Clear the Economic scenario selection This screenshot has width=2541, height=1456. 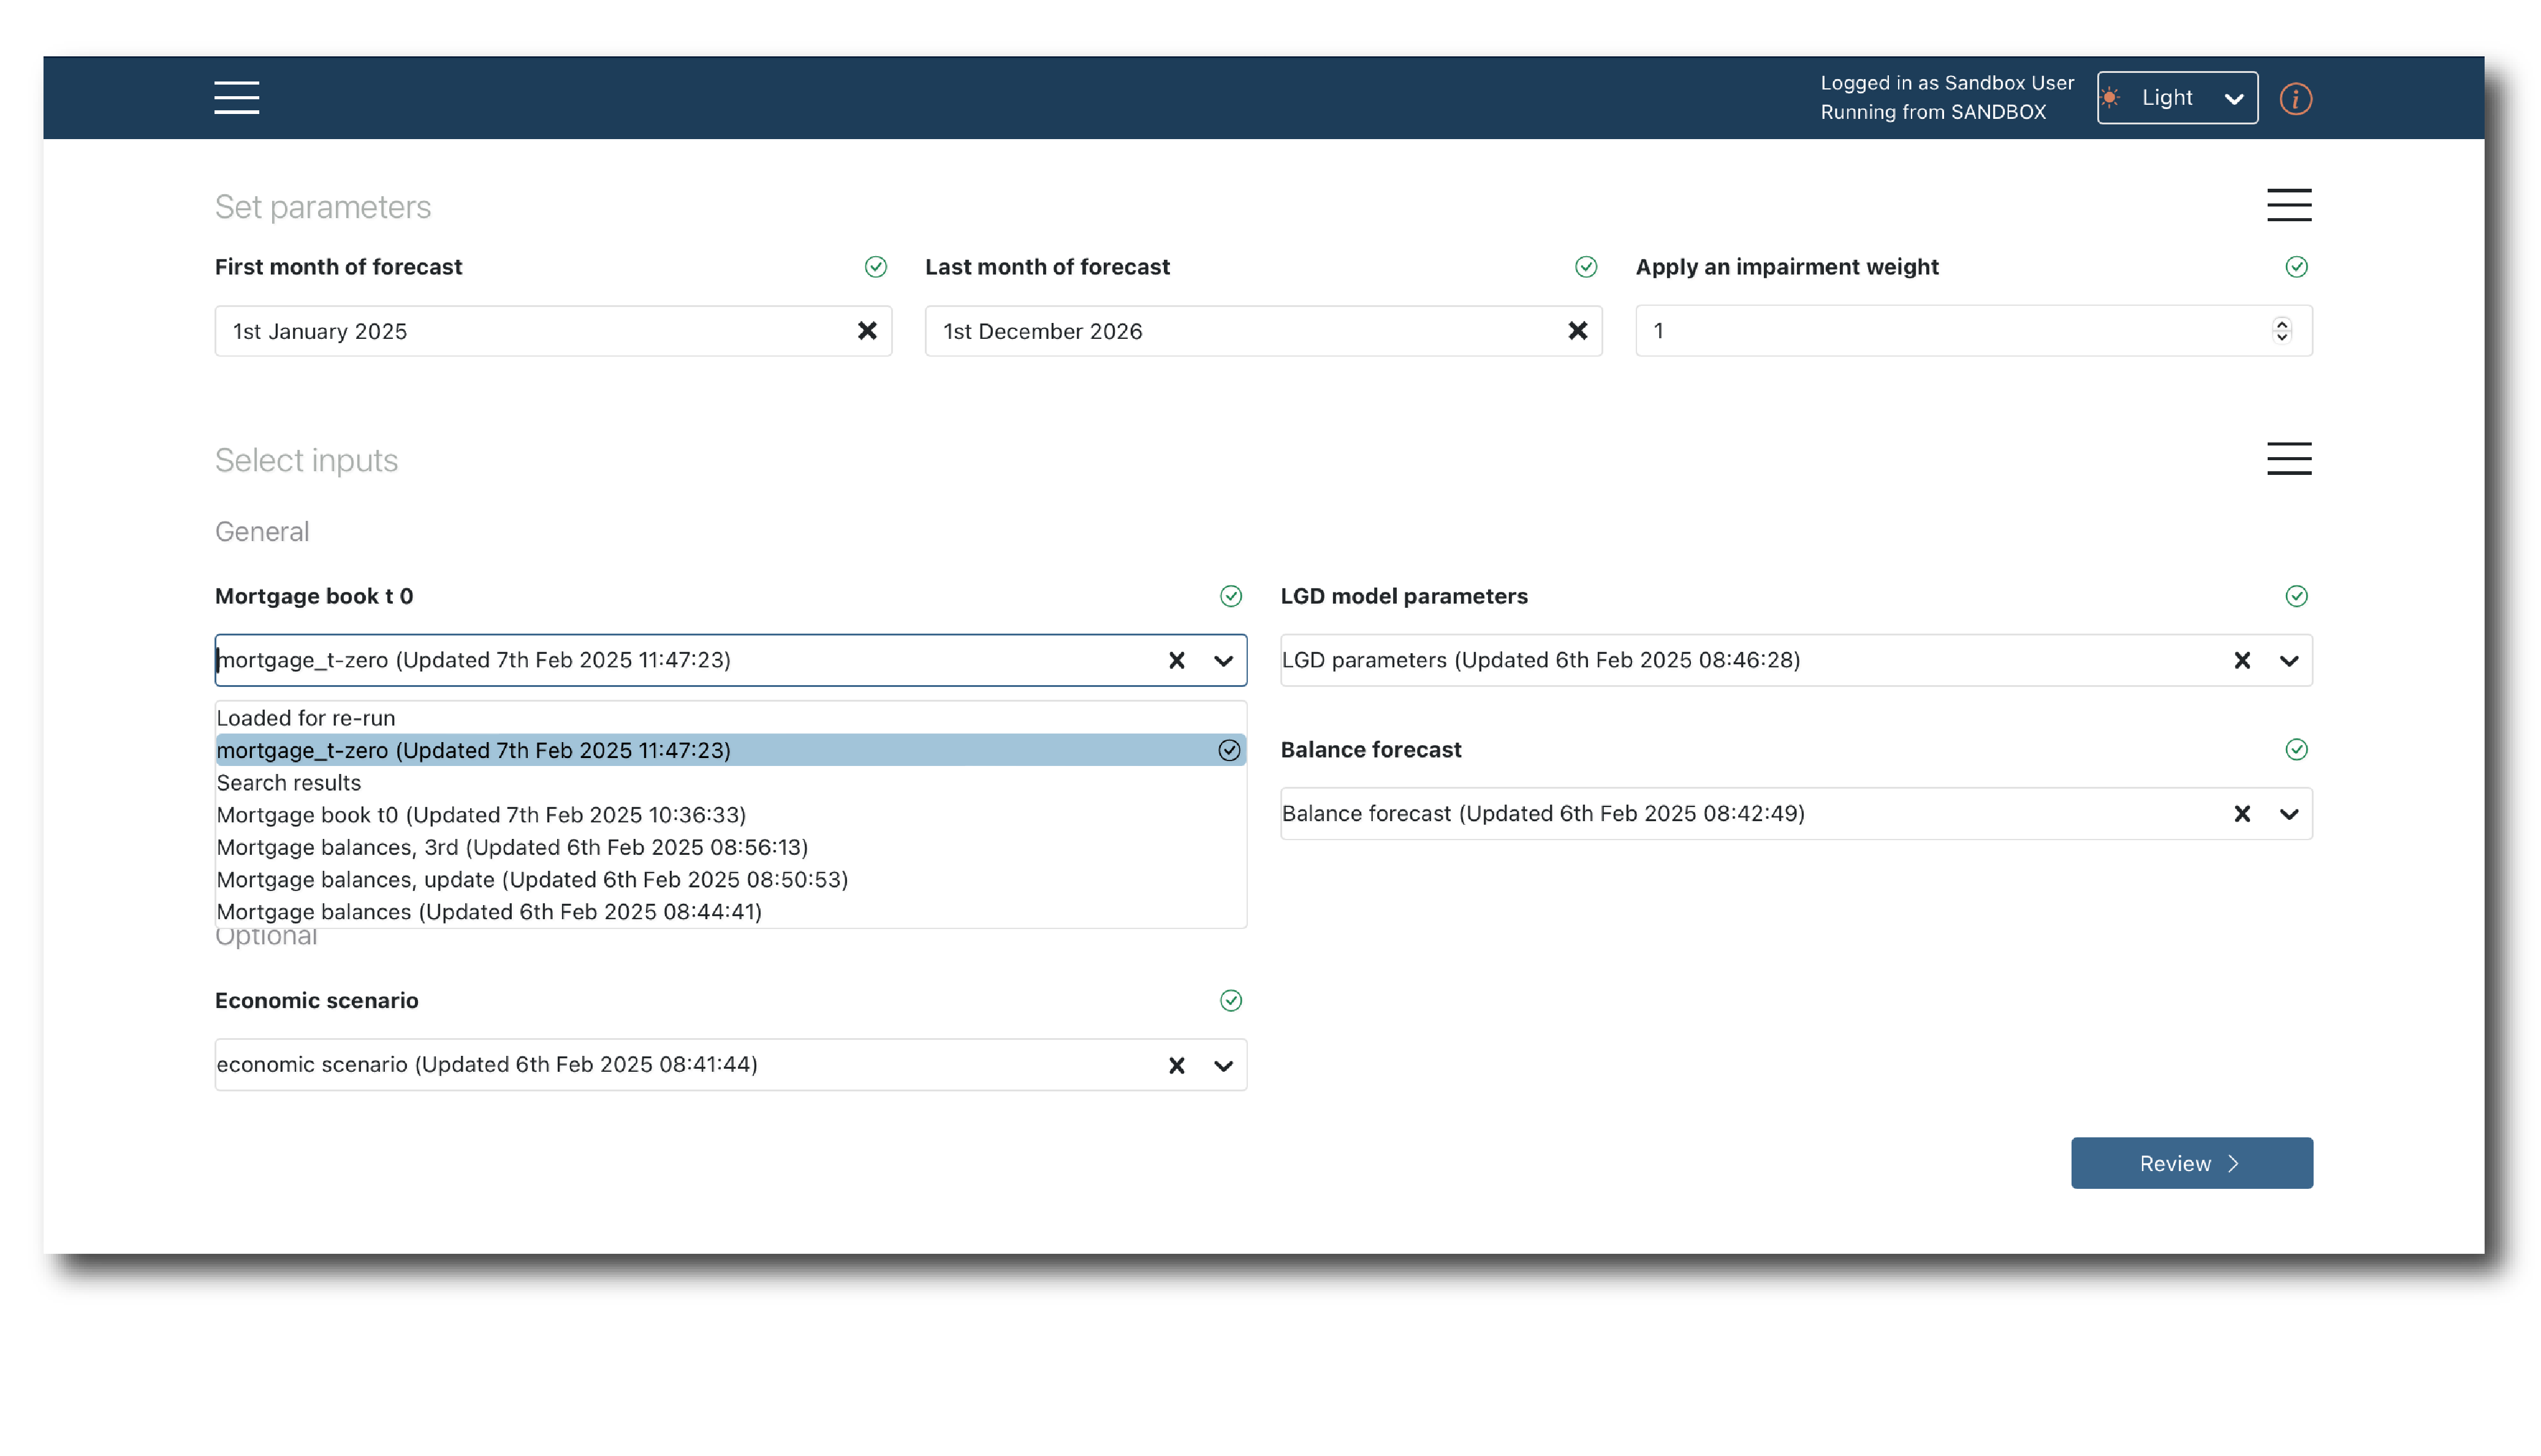coord(1176,1066)
